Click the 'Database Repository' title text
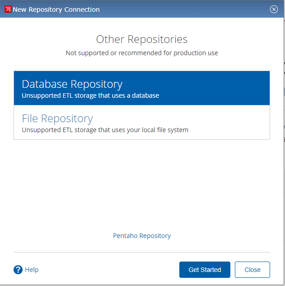 (72, 84)
